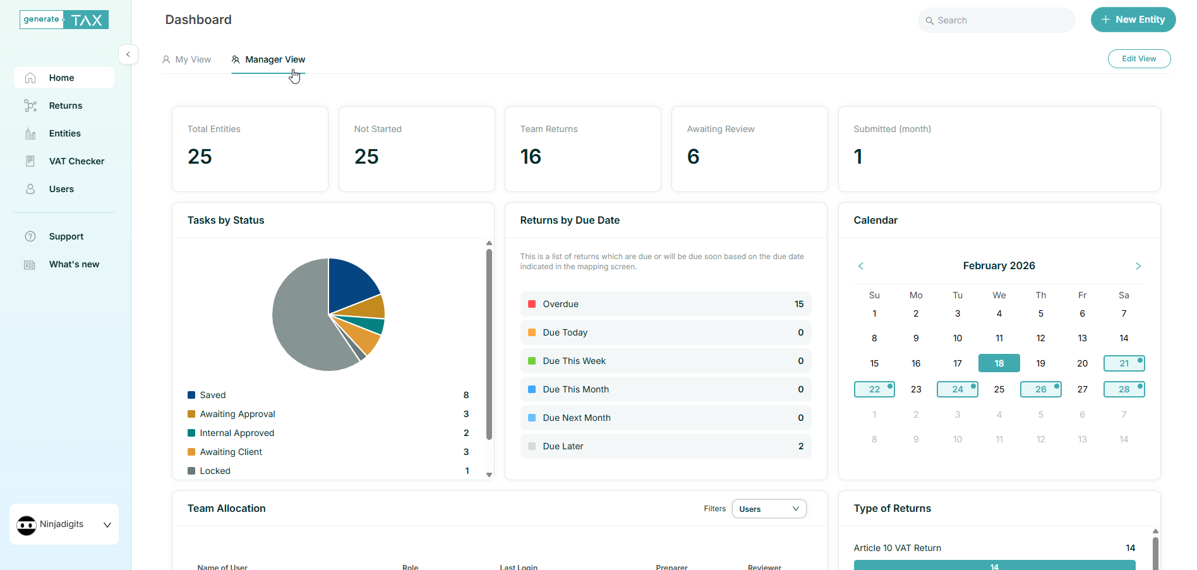Click the Users person icon
Viewport: 1197px width, 570px height.
pyautogui.click(x=30, y=189)
